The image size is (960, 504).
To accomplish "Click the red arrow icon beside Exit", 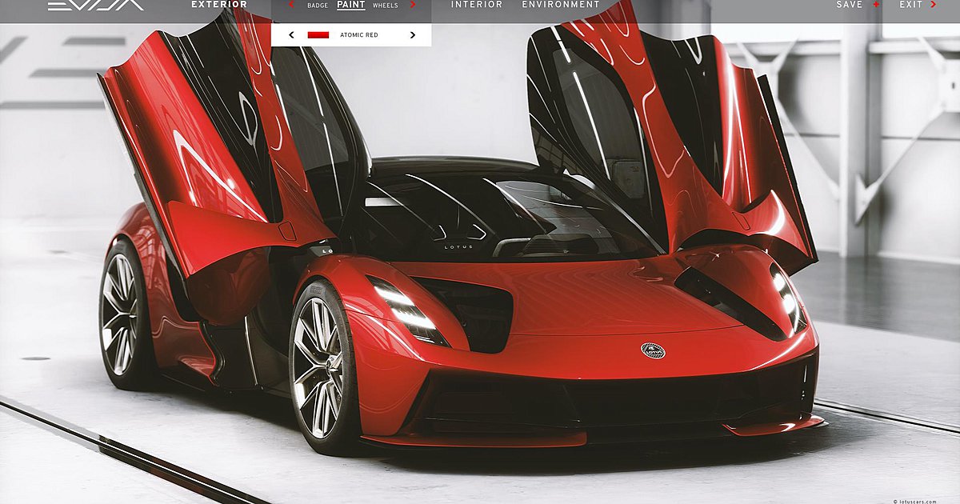I will point(933,5).
